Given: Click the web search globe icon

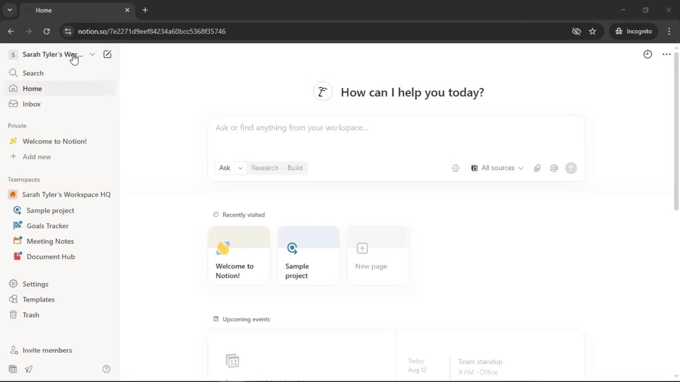Looking at the screenshot, I should tap(455, 168).
